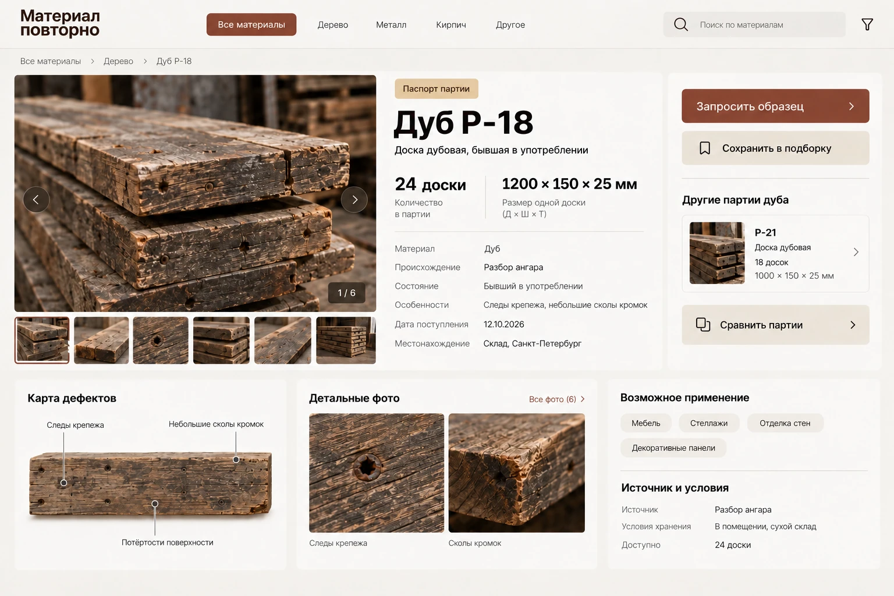Go to Все материалы breadcrumb
894x596 pixels.
coord(51,61)
